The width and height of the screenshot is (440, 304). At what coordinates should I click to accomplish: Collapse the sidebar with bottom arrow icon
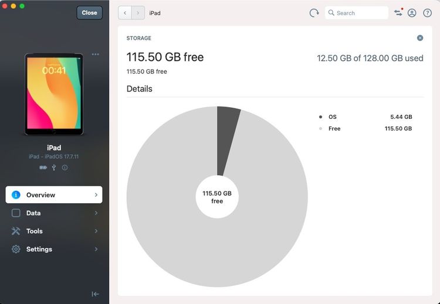(96, 294)
